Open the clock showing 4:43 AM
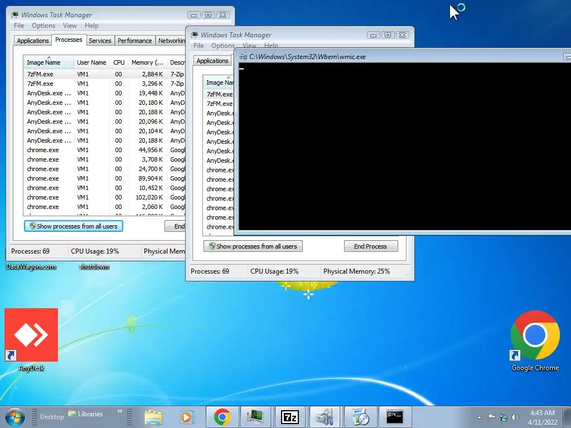 pos(543,417)
